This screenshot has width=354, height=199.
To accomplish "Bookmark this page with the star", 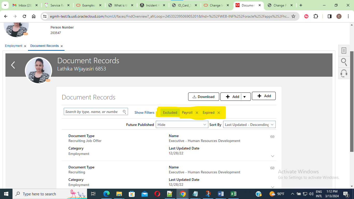I will point(293,16).
